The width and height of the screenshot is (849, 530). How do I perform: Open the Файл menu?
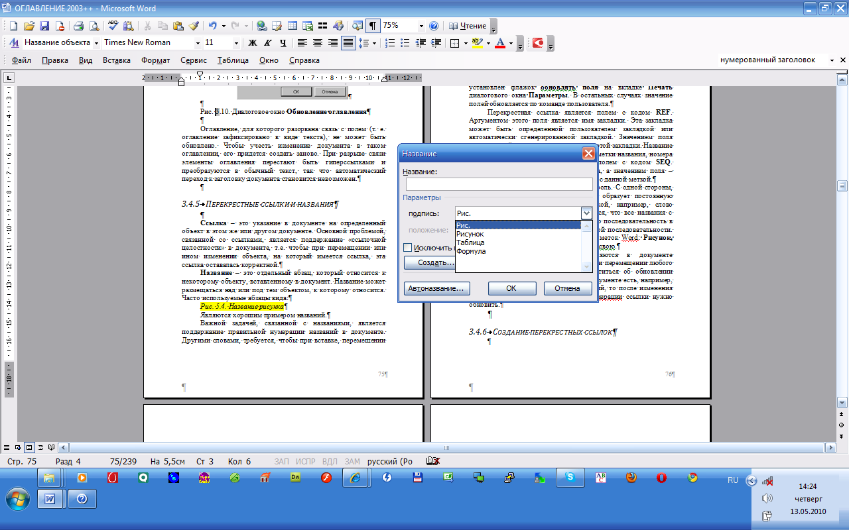click(21, 60)
